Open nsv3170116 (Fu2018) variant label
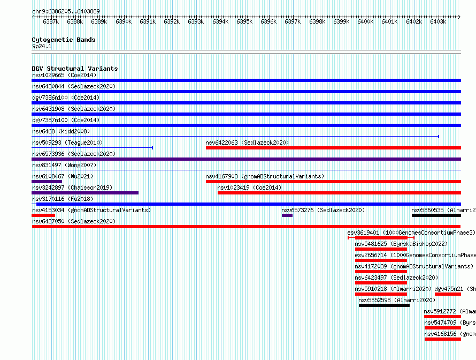This screenshot has width=476, height=360. [63, 199]
